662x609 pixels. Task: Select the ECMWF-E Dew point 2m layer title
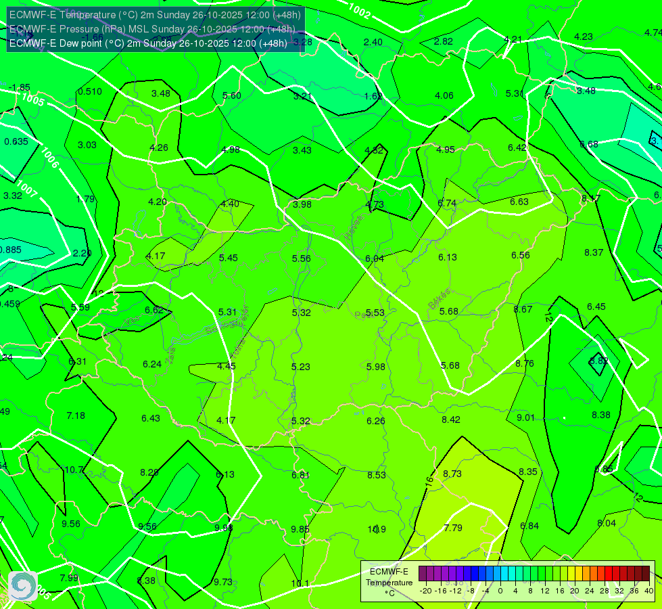148,43
